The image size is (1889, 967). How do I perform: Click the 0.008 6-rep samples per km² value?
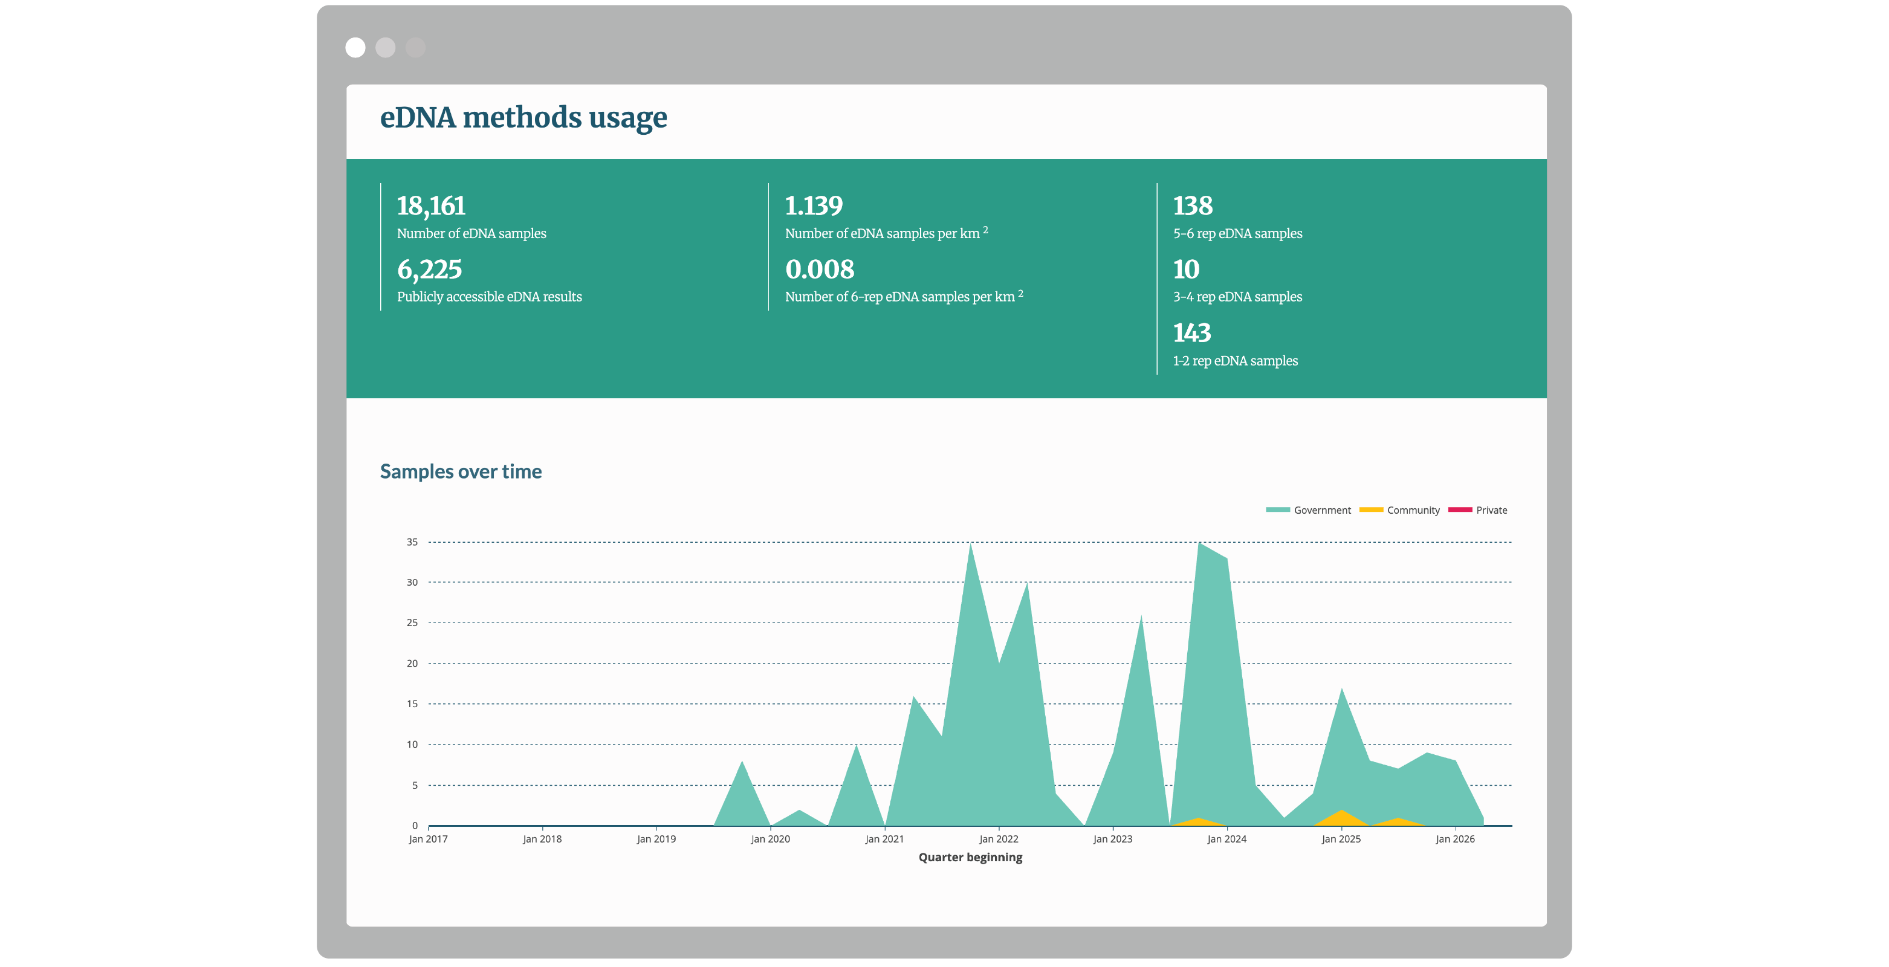[x=820, y=270]
